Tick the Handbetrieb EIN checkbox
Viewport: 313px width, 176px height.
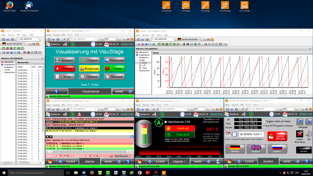pos(166,122)
